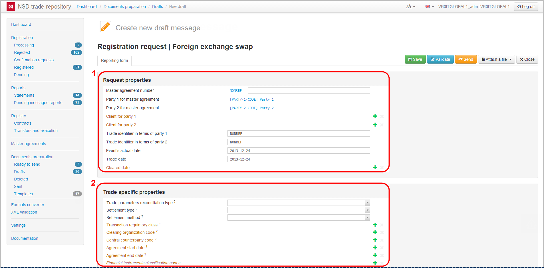544x268 pixels.
Task: Click plus icon beside Agreement start date
Action: coord(375,248)
